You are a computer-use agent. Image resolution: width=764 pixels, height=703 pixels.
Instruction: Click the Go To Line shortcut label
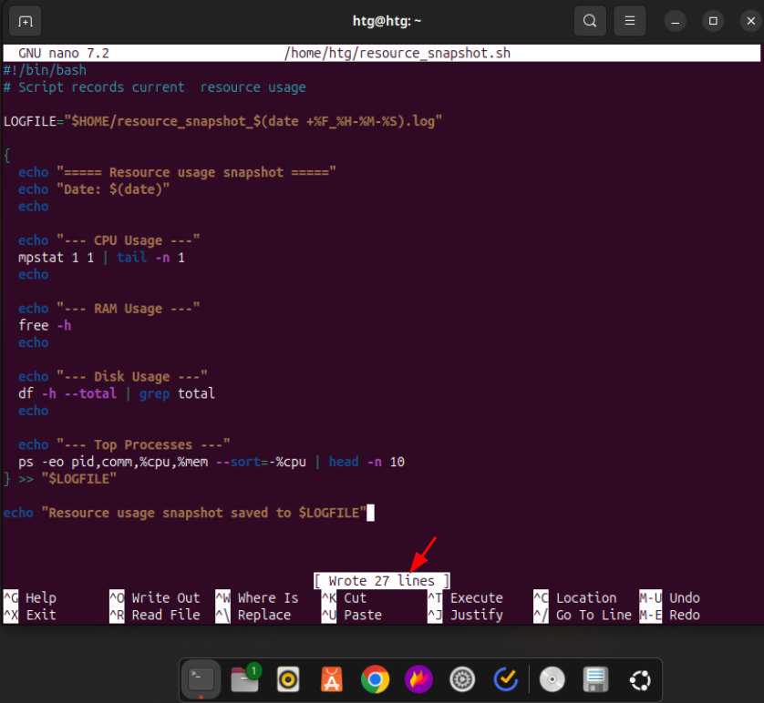[x=594, y=616]
